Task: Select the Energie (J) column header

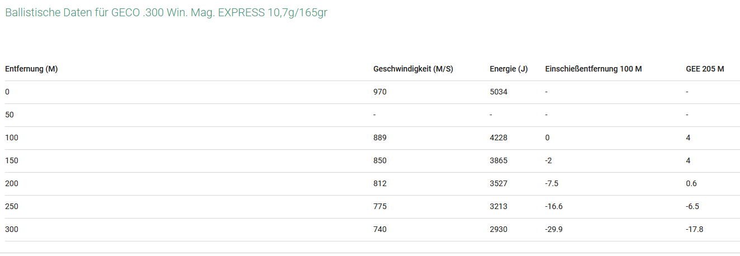Action: pyautogui.click(x=509, y=69)
